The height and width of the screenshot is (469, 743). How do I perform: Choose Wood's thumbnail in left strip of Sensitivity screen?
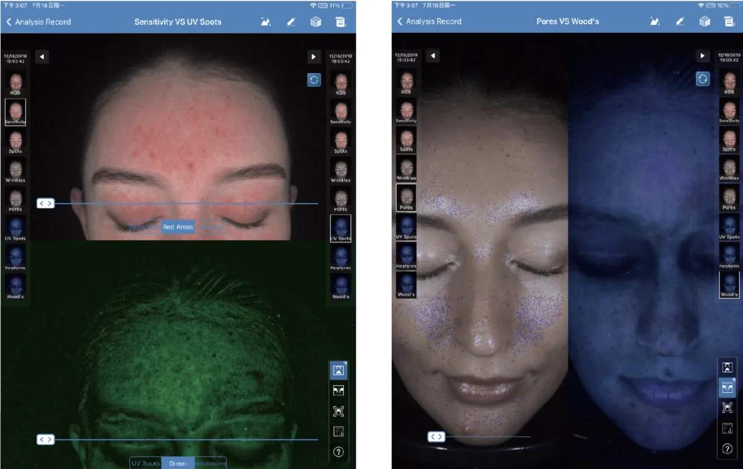point(16,286)
